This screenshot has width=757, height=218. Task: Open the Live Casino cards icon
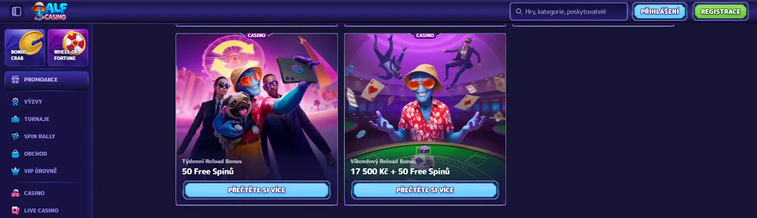click(15, 211)
